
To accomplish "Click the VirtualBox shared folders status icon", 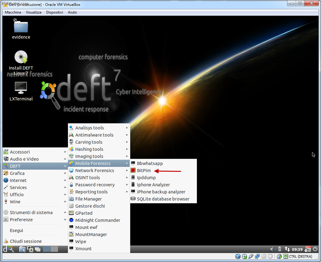I will [x=264, y=256].
